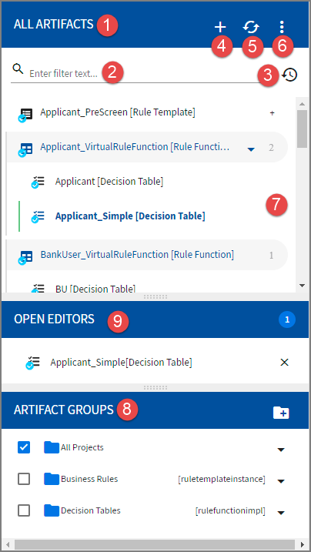
Task: Enable the Decision Tables group checkbox
Action: click(24, 510)
